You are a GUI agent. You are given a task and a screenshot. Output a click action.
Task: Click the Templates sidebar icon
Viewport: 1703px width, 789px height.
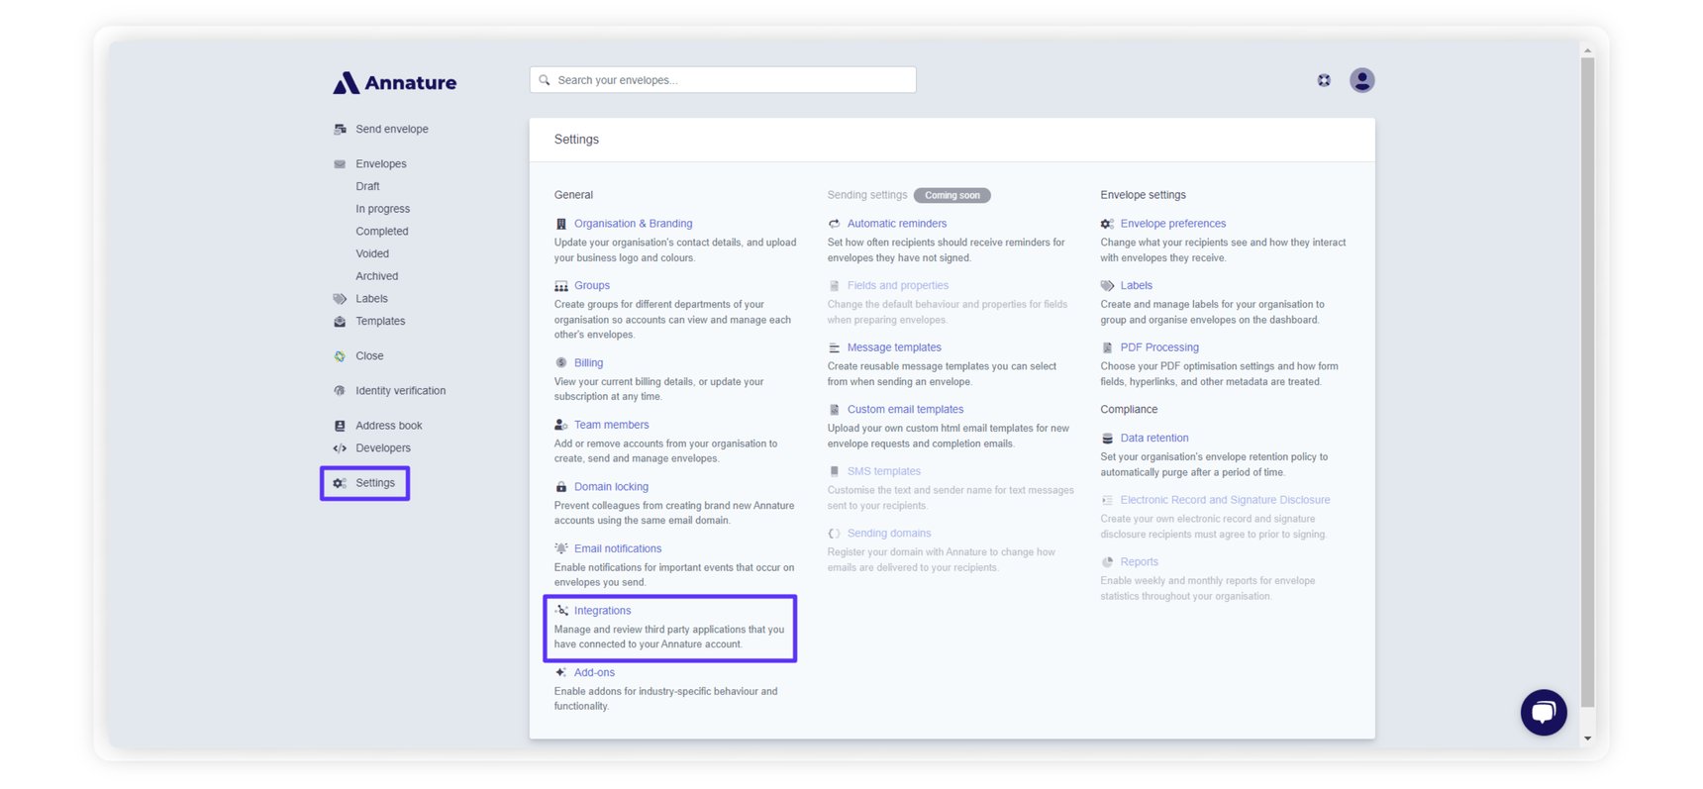(340, 322)
